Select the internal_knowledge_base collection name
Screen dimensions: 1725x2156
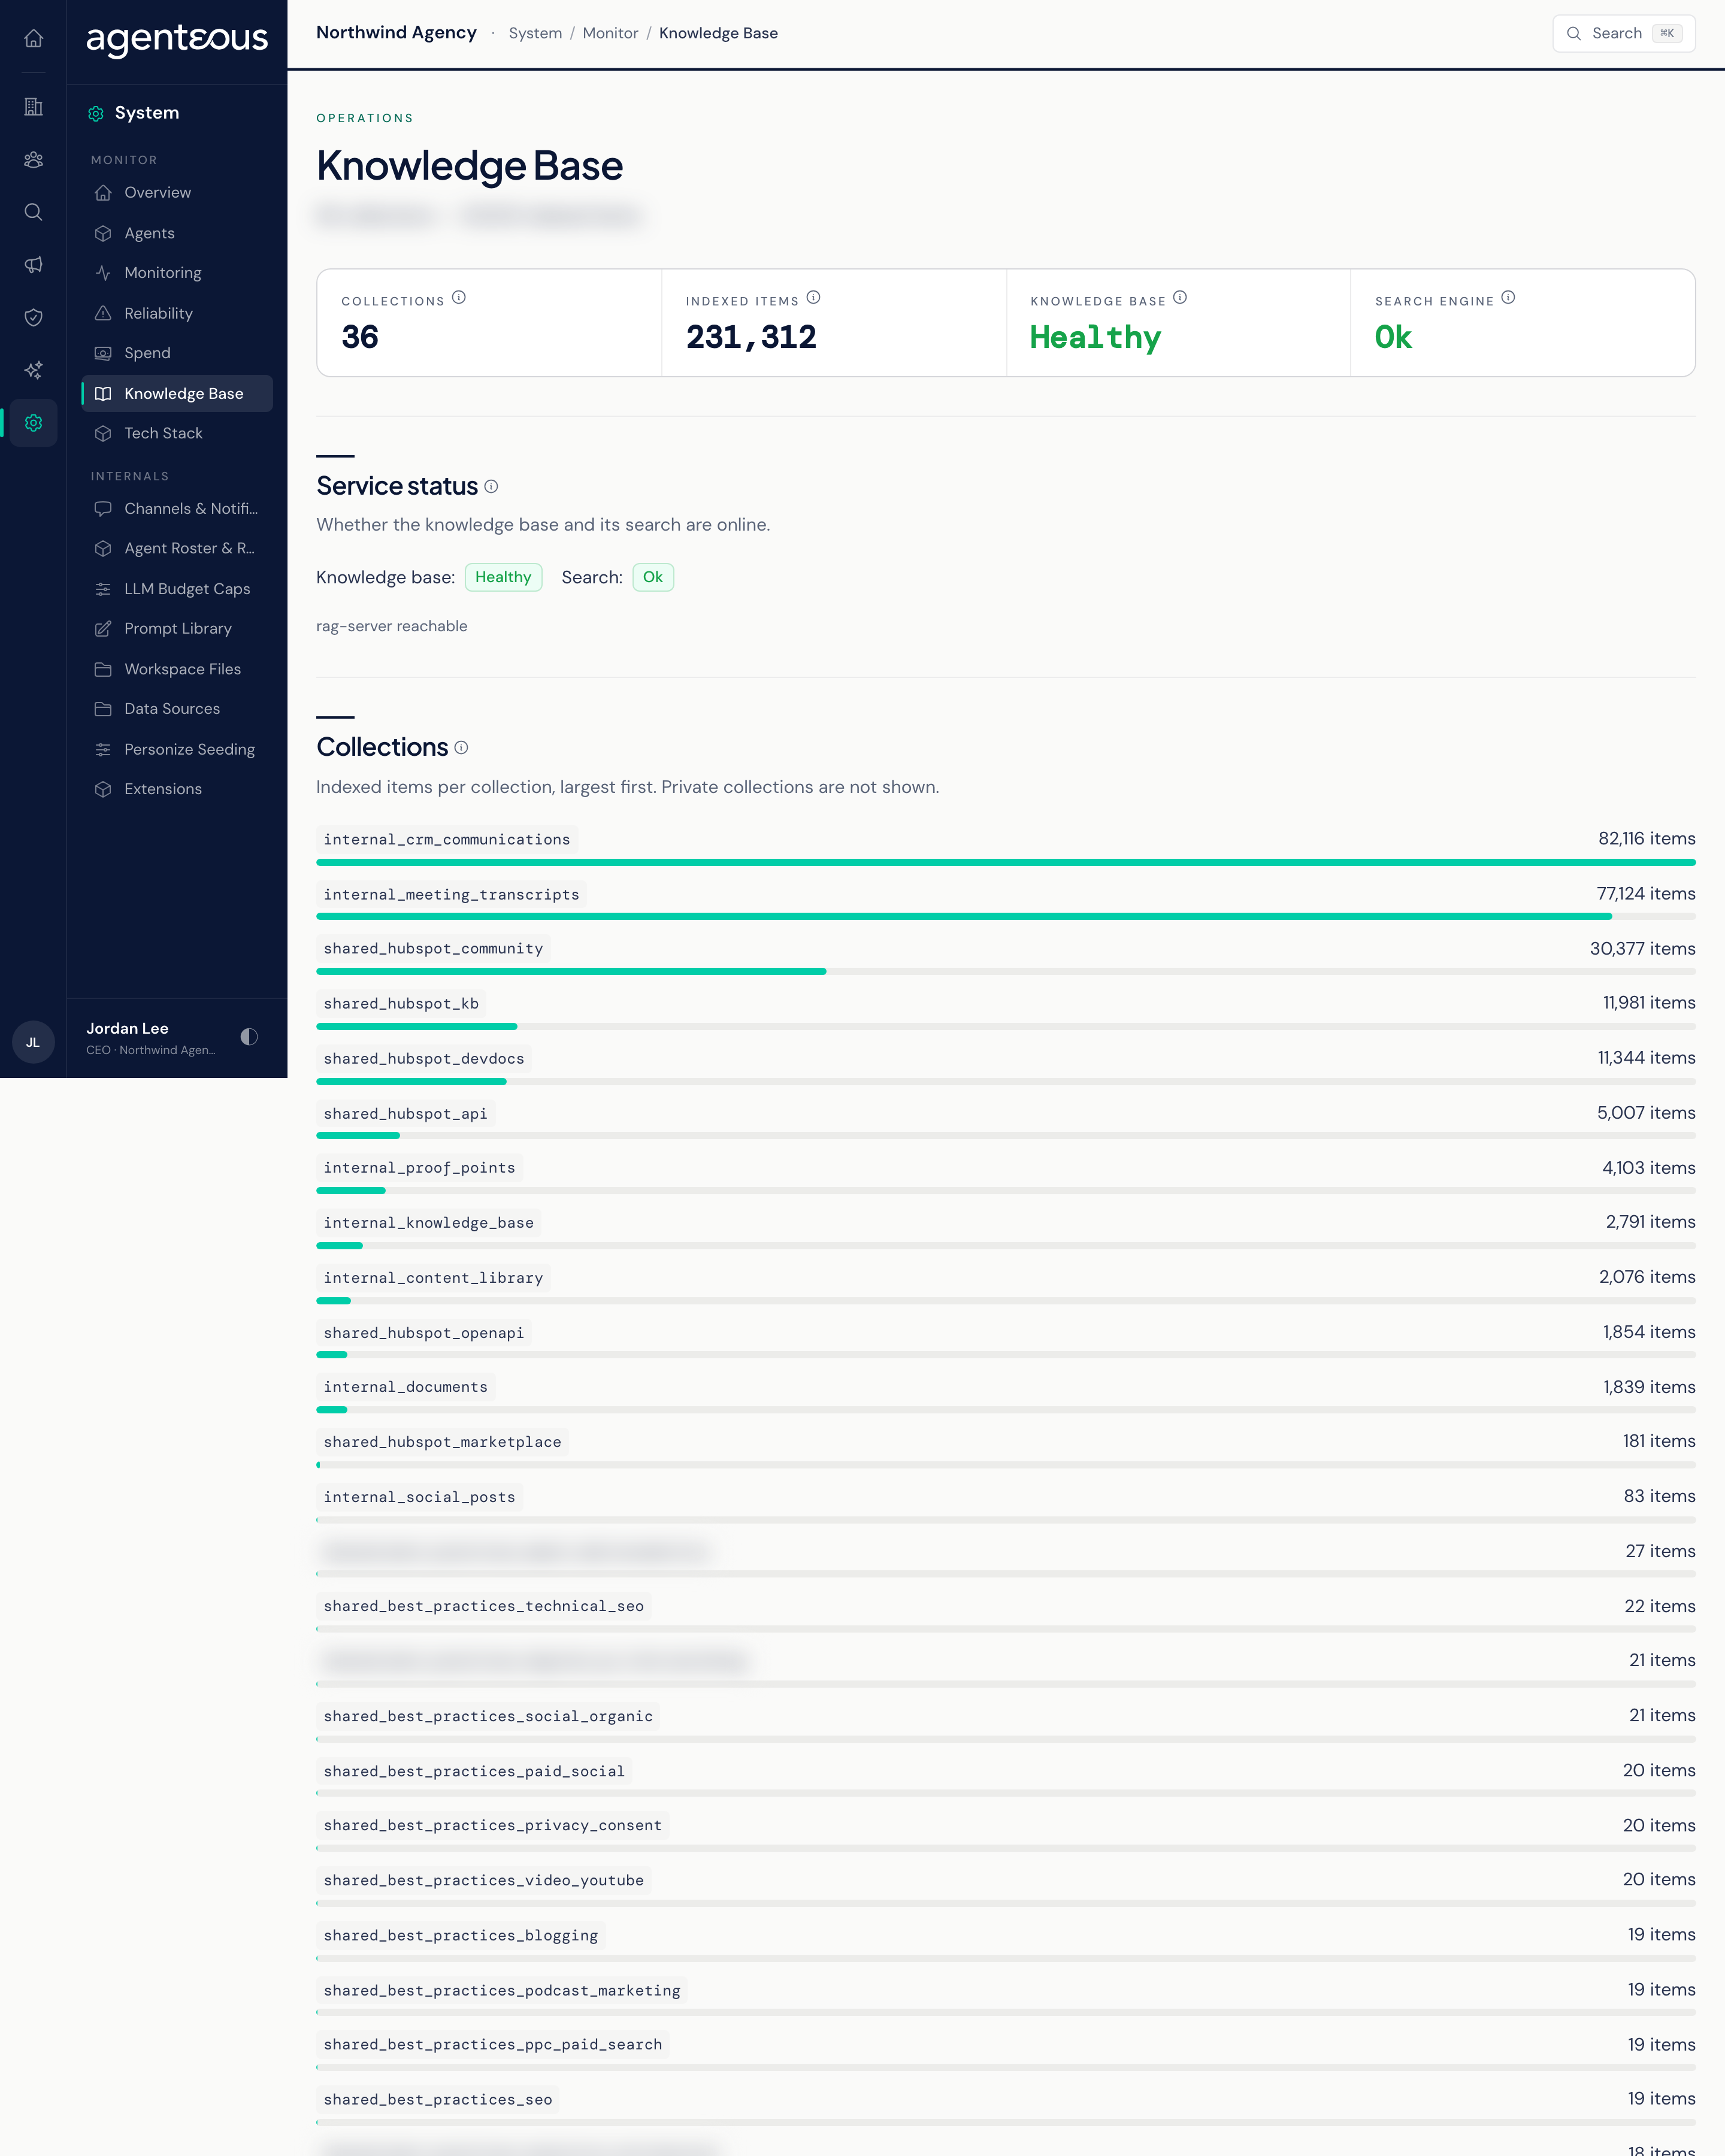tap(428, 1223)
